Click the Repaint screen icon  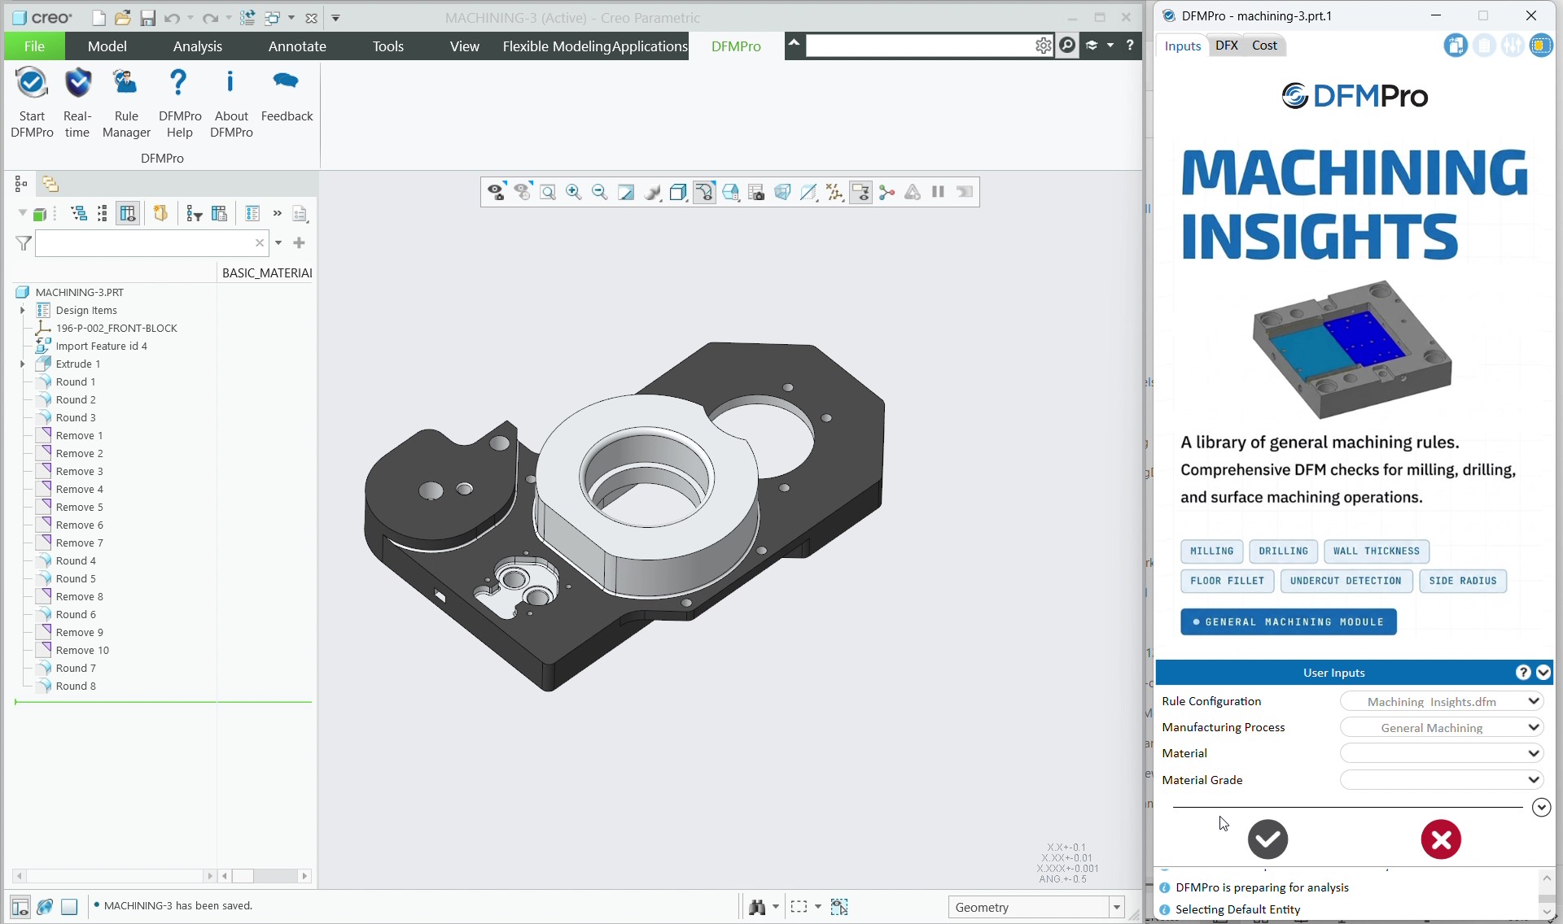click(x=626, y=192)
